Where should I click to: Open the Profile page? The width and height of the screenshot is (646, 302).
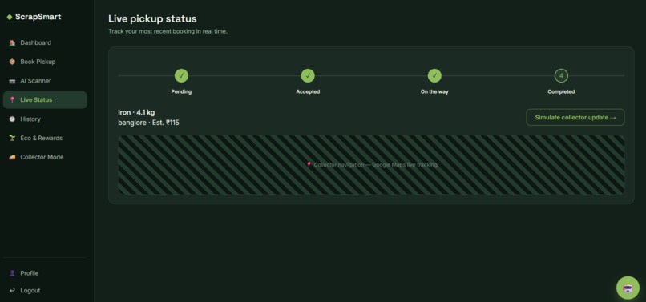click(x=45, y=273)
